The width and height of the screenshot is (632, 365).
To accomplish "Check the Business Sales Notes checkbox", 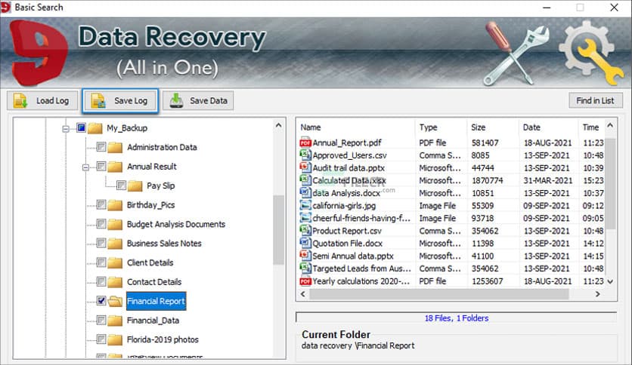I will pyautogui.click(x=101, y=243).
